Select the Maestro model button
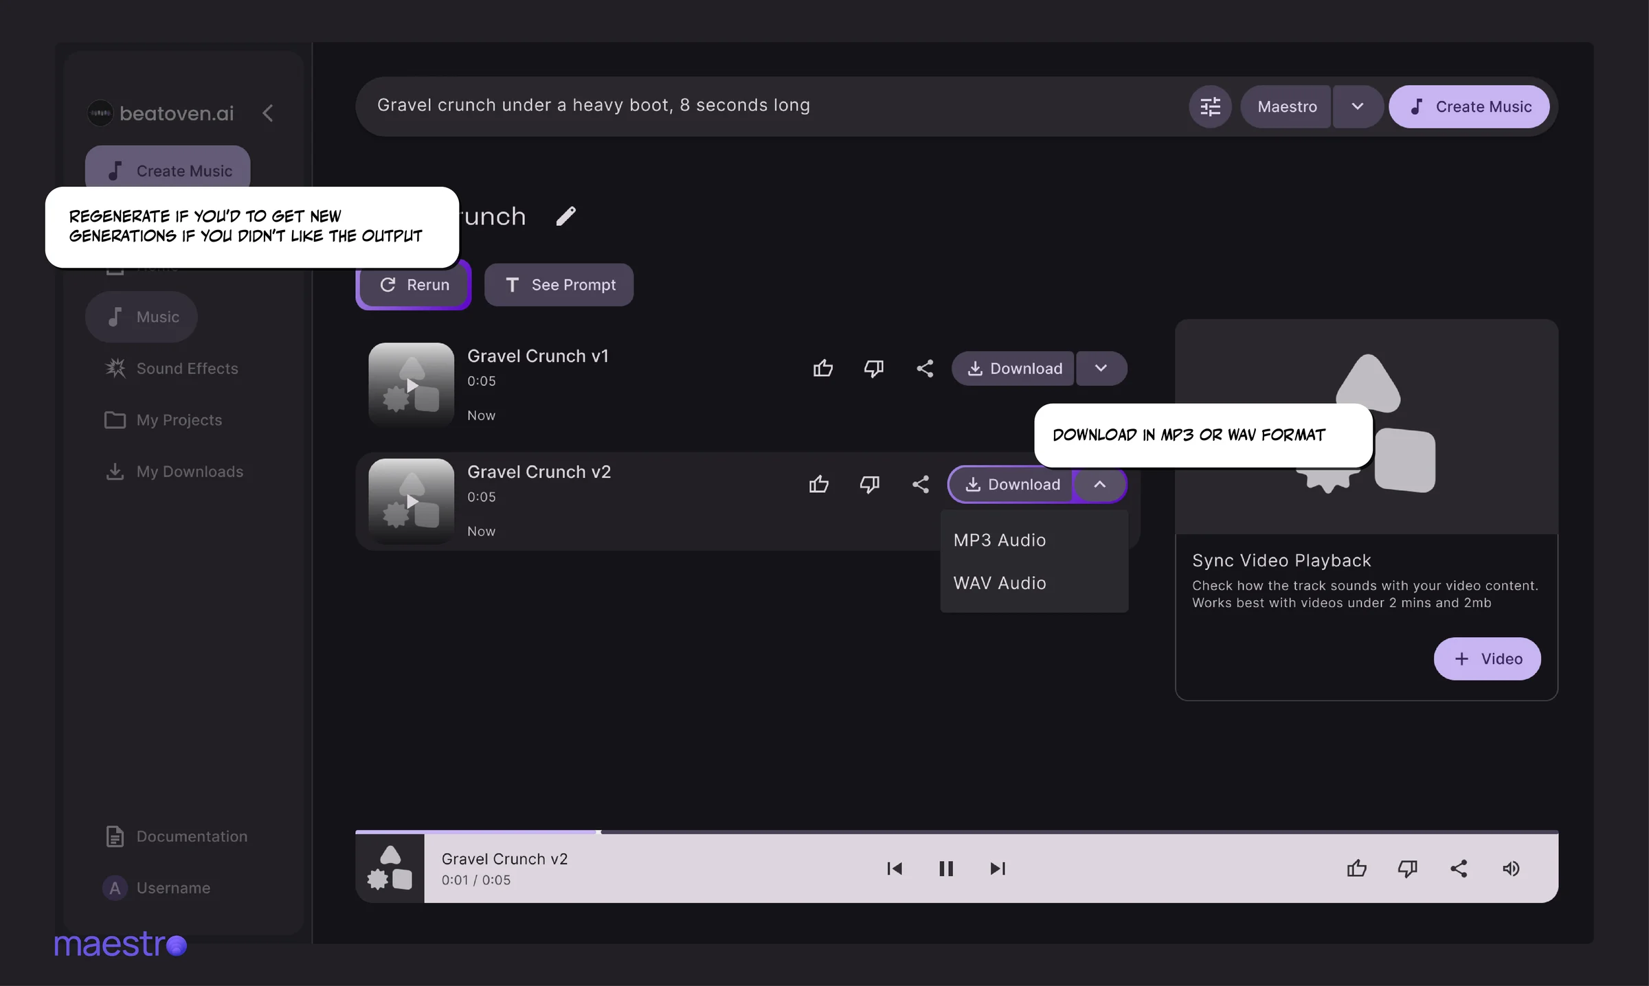 [1286, 106]
